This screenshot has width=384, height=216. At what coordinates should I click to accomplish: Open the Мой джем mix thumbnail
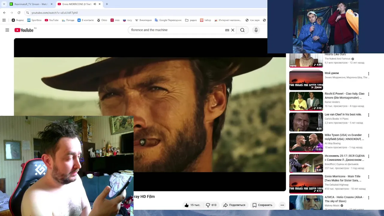(x=306, y=80)
